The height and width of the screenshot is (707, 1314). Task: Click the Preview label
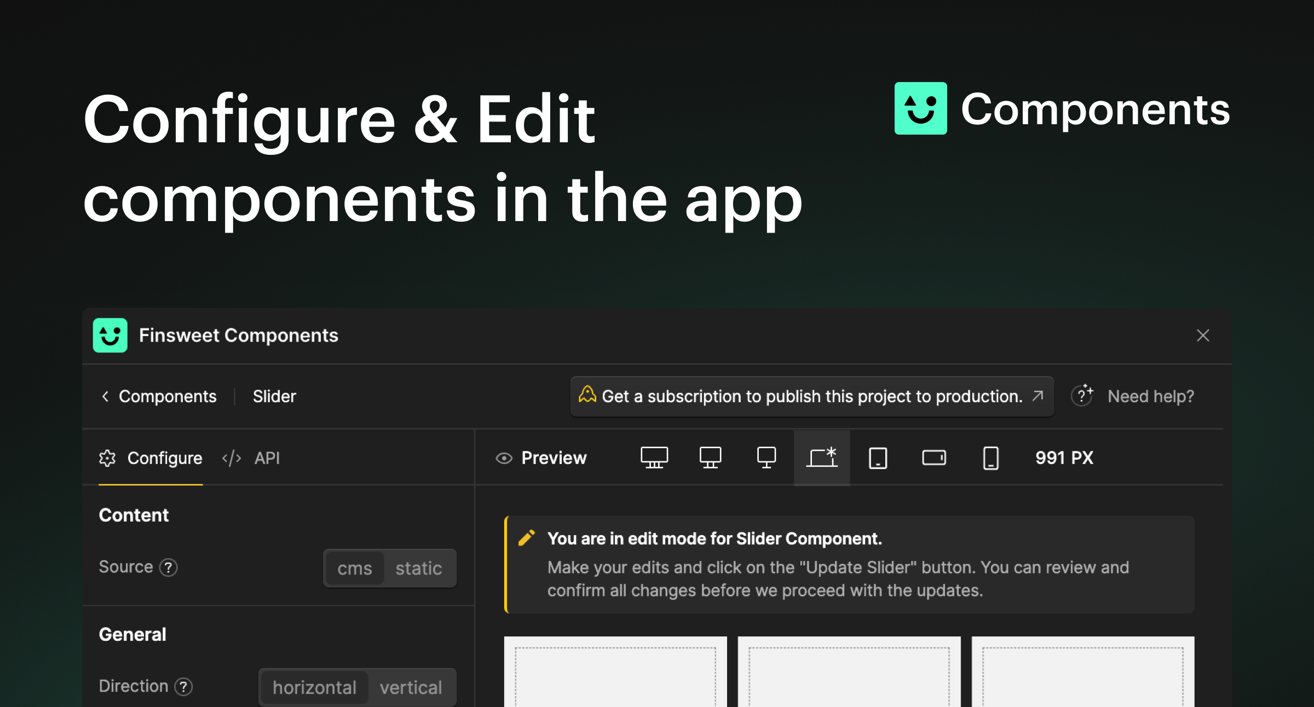tap(554, 458)
